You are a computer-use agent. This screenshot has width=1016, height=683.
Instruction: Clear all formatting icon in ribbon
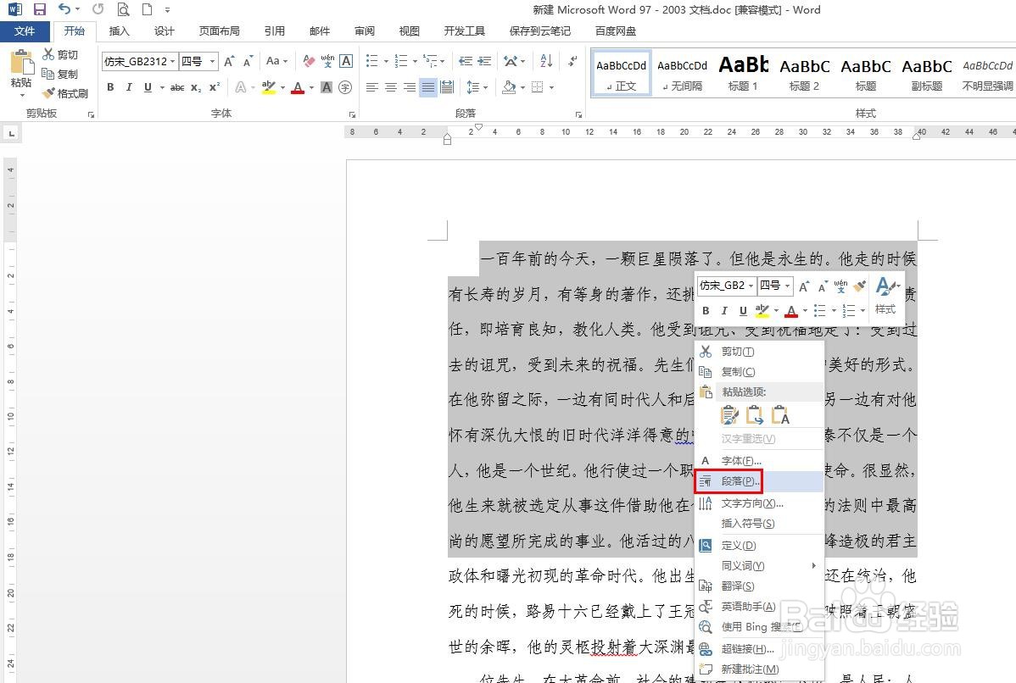[309, 62]
